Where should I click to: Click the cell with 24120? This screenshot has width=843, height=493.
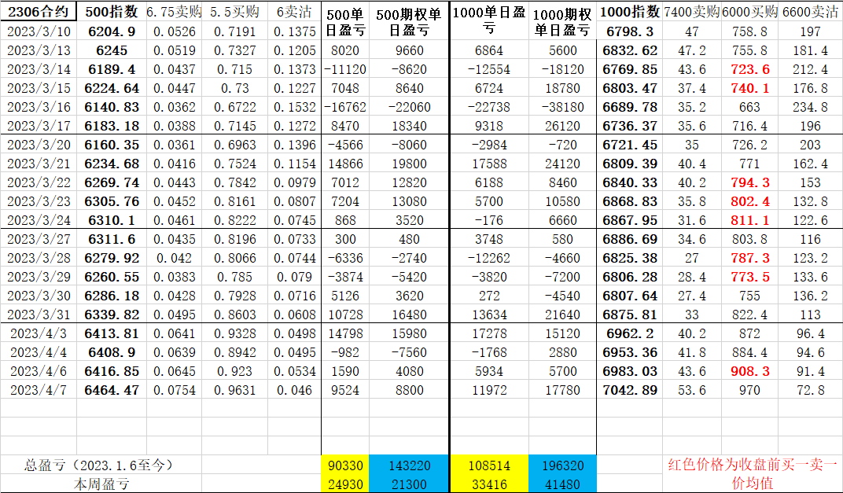point(562,164)
